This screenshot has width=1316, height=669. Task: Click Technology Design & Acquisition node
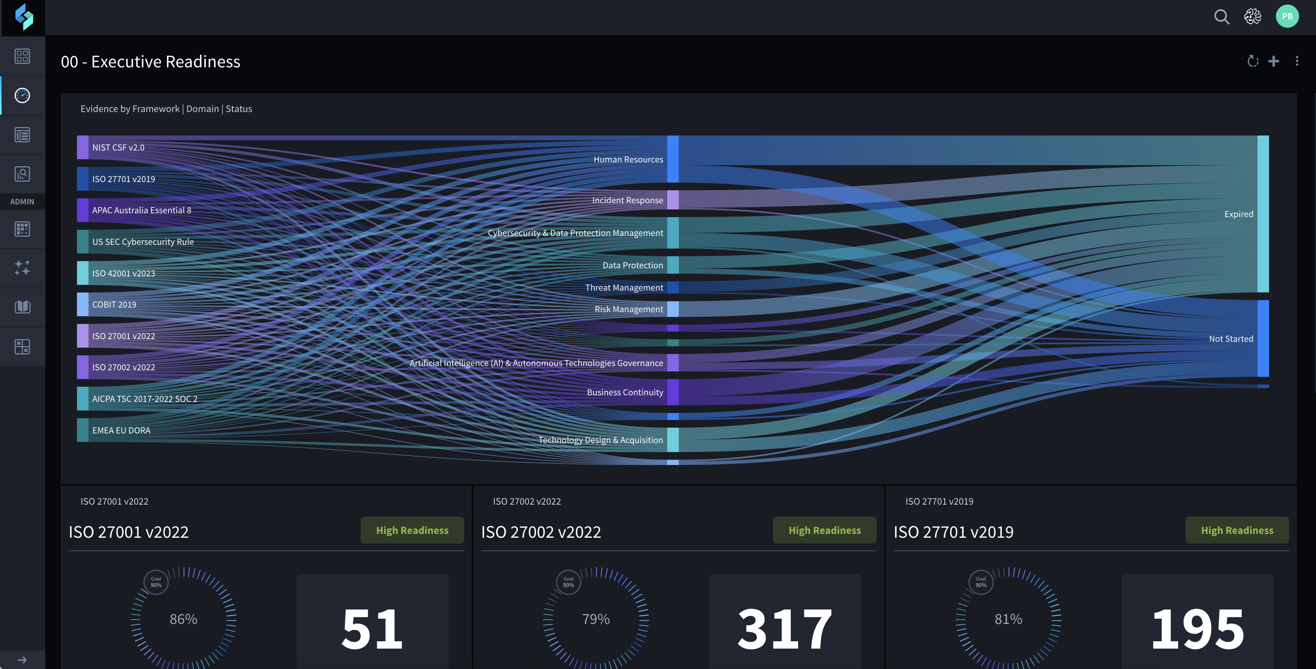pos(673,440)
